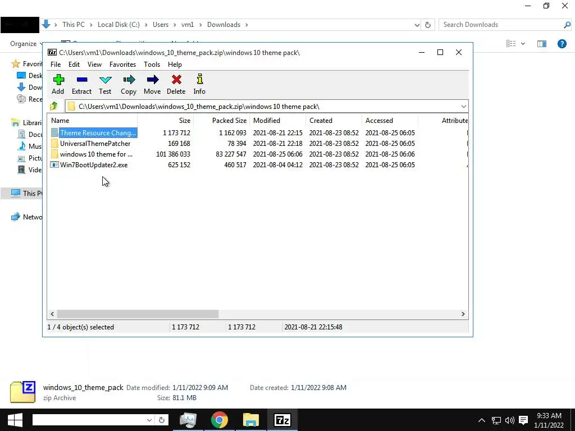Expand the 7-Zip address path dropdown
Viewport: 575px width, 431px height.
[x=463, y=107]
